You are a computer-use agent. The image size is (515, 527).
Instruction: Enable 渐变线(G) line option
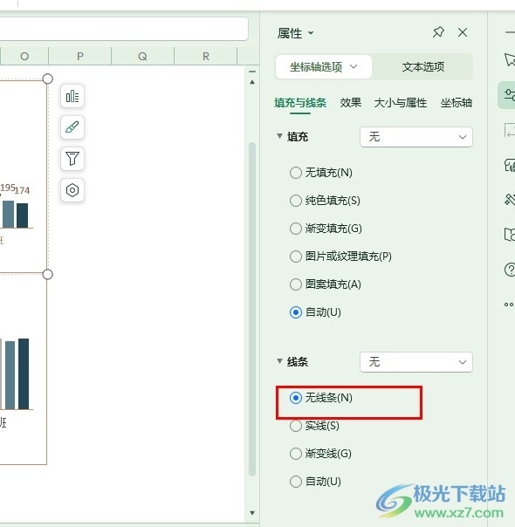tap(320, 454)
